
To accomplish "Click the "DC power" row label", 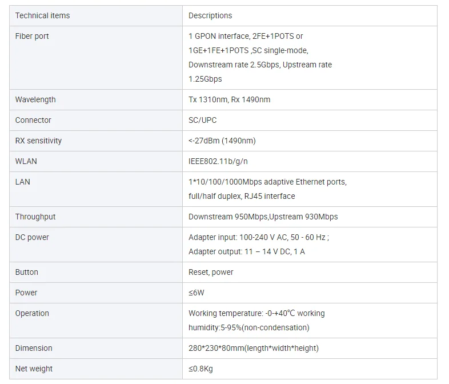I will tap(32, 237).
